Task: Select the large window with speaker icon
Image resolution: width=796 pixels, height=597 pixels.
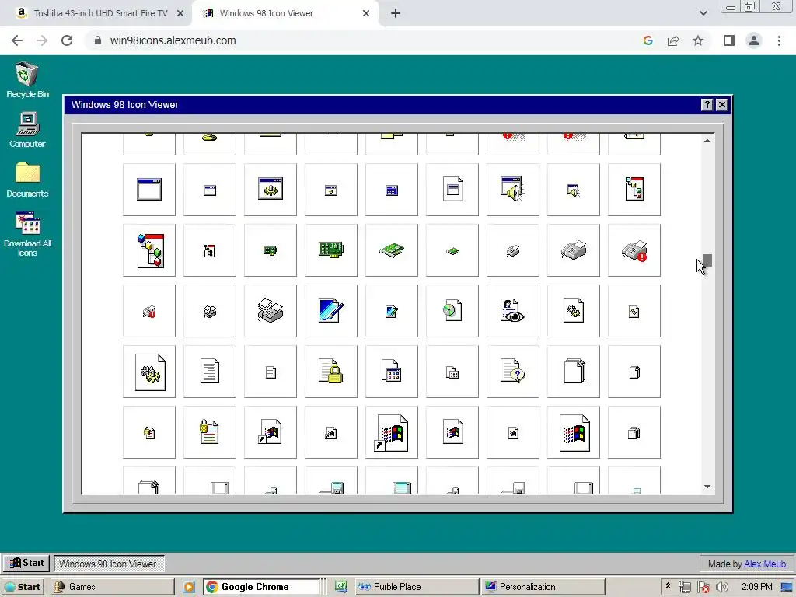Action: point(513,190)
